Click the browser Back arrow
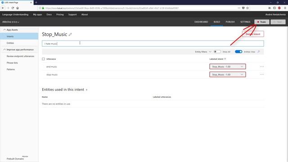This screenshot has height=162, width=288. pyautogui.click(x=3, y=8)
